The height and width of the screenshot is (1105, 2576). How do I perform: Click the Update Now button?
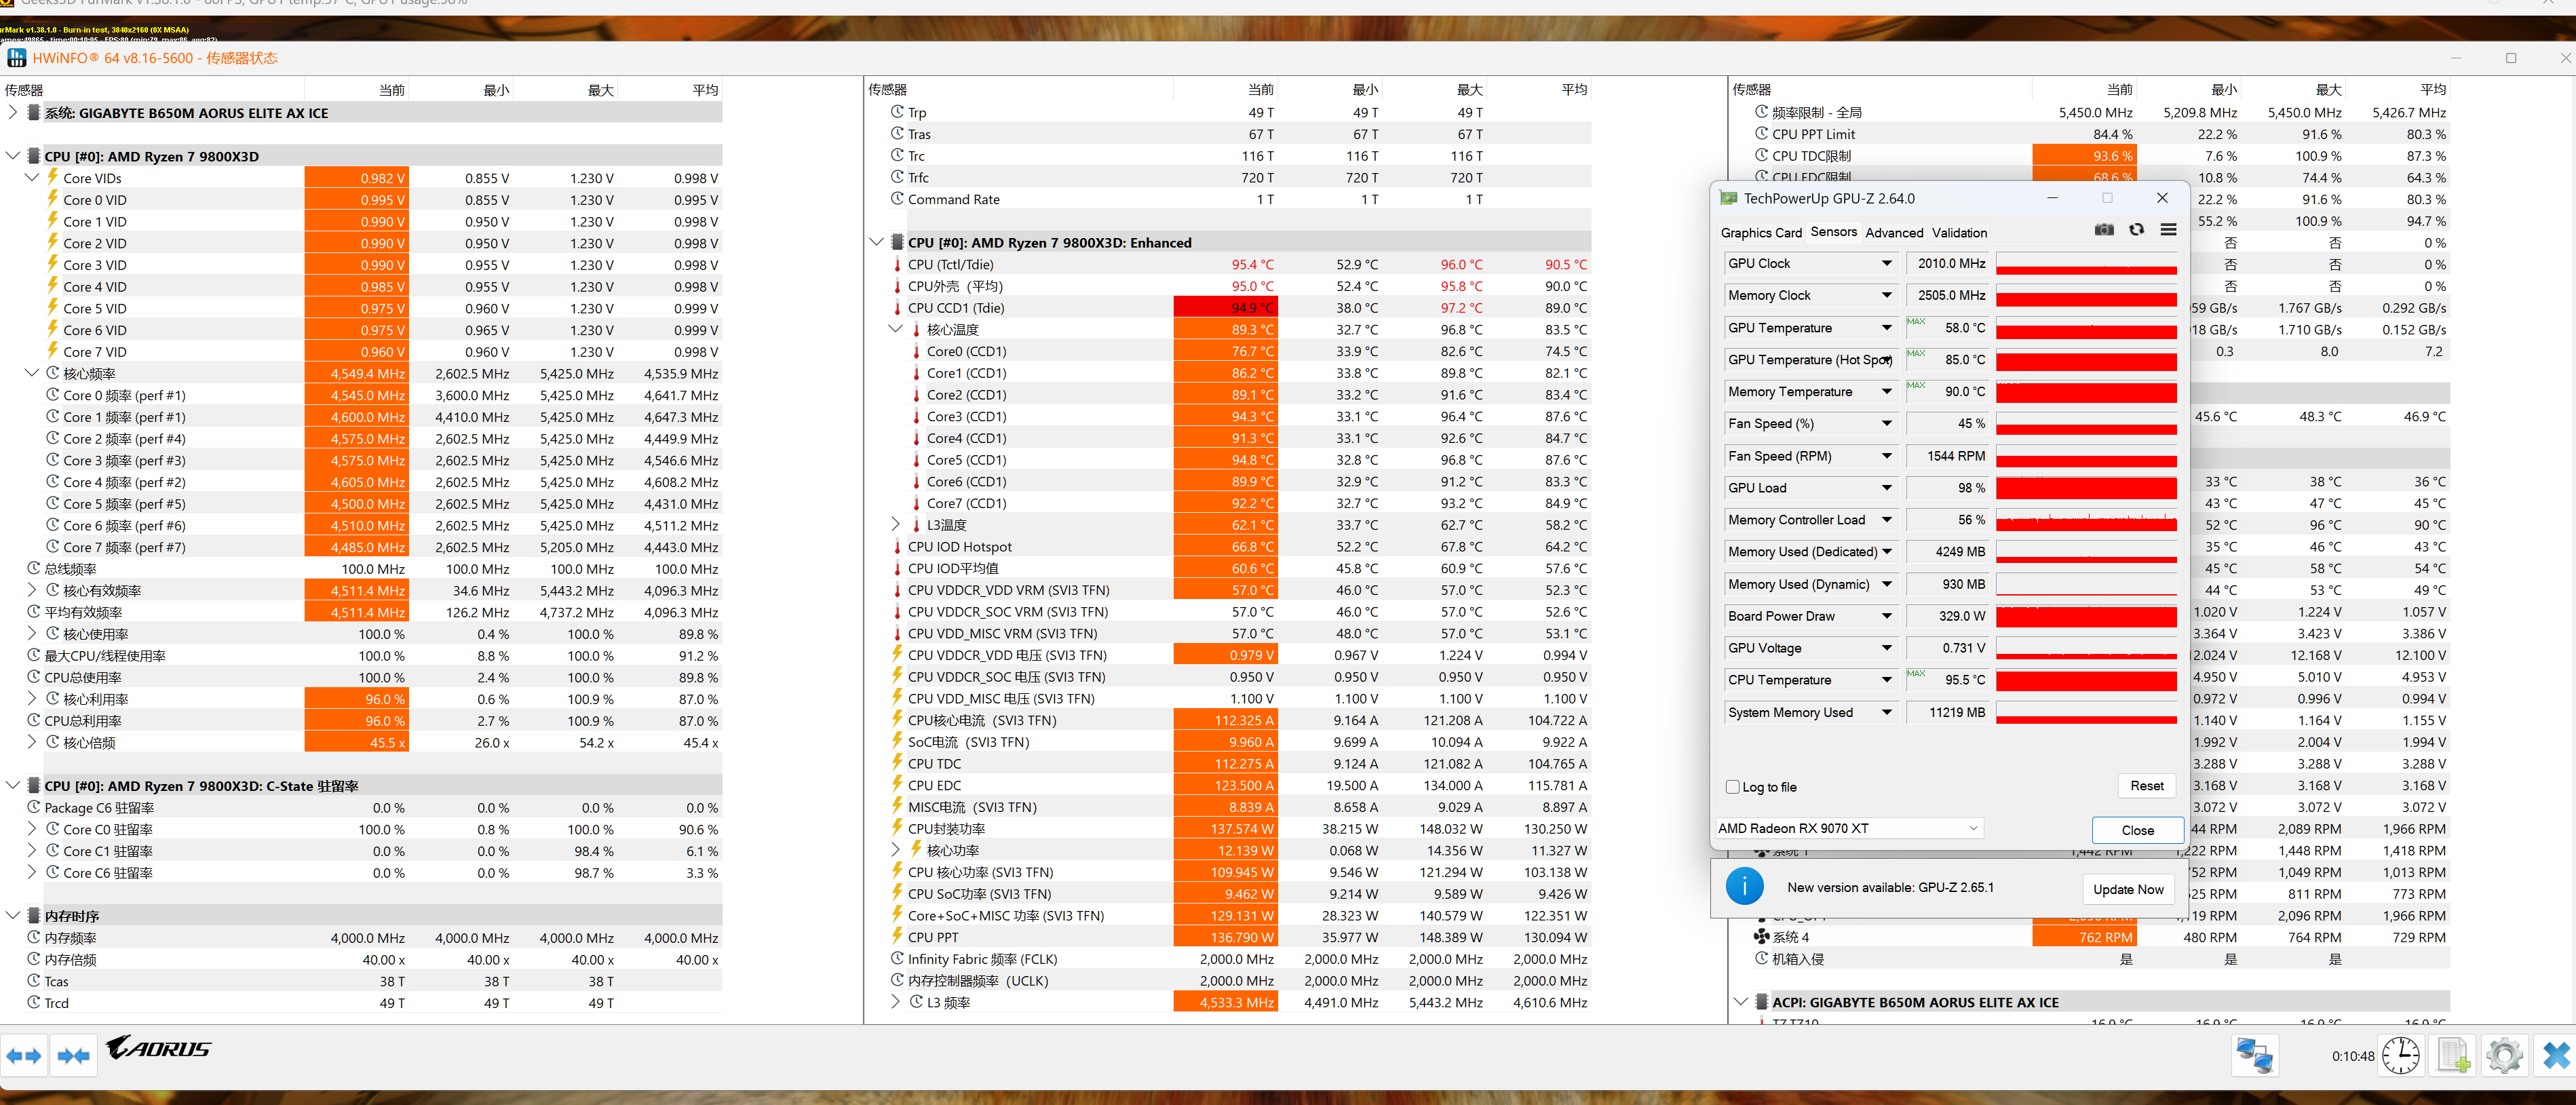pos(2128,889)
